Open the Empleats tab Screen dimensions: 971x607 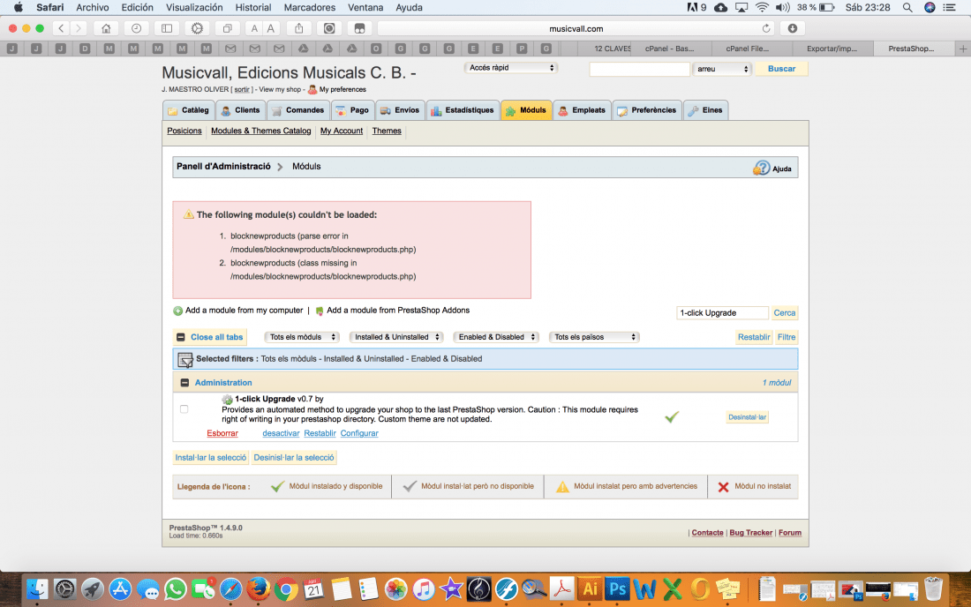click(x=582, y=110)
